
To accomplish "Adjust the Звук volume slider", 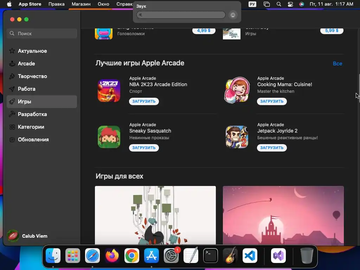I will pyautogui.click(x=181, y=15).
